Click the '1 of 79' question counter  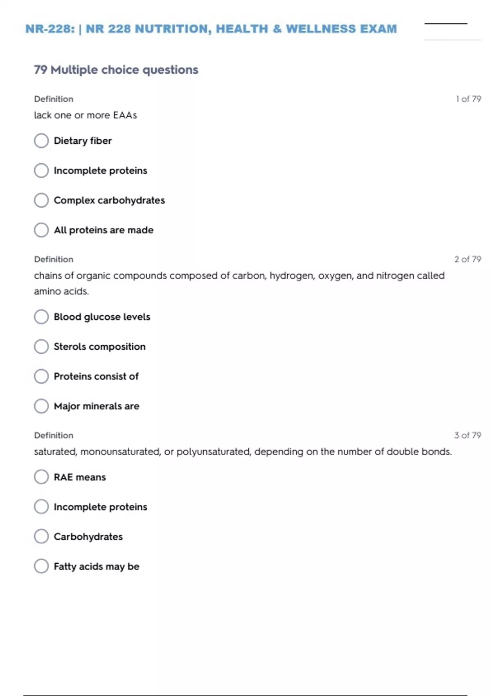pyautogui.click(x=468, y=99)
